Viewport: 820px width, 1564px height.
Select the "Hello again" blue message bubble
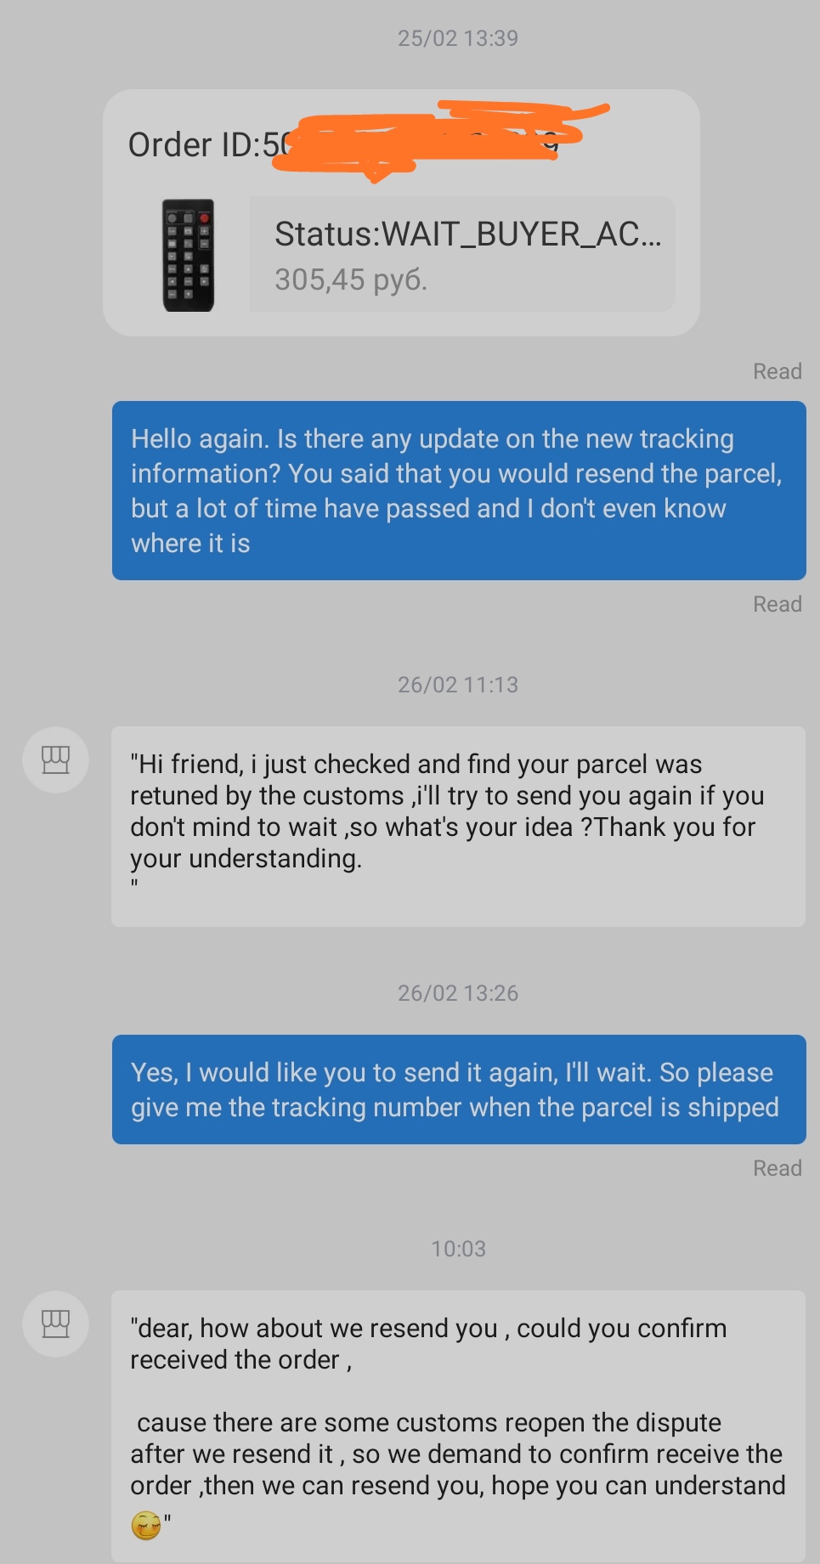click(459, 490)
